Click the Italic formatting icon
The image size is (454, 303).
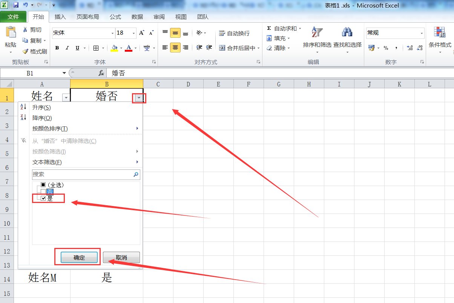click(x=67, y=48)
